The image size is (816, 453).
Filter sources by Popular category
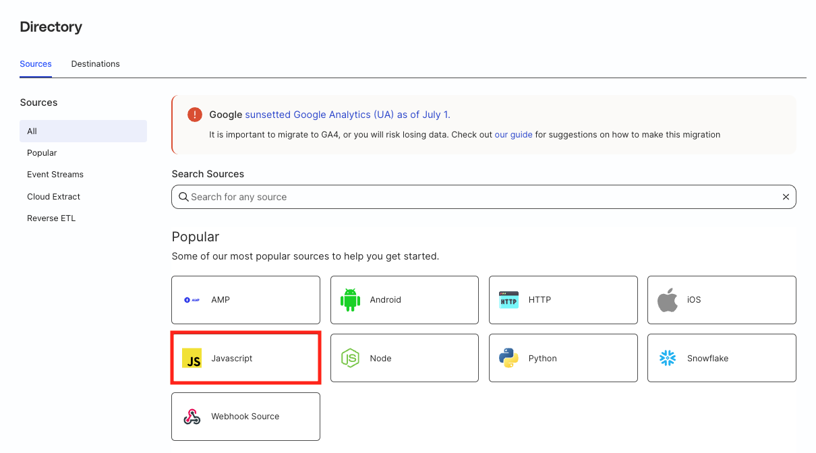pos(42,153)
